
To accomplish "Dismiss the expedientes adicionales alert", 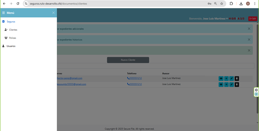I will [249, 29].
